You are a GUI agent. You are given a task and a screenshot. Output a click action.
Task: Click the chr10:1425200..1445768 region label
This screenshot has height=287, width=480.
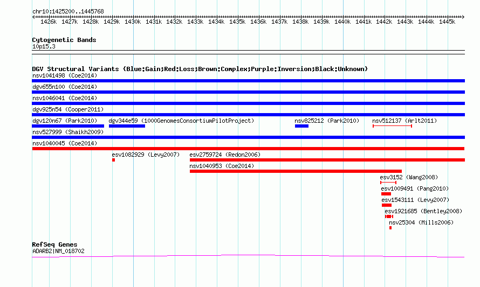click(68, 11)
